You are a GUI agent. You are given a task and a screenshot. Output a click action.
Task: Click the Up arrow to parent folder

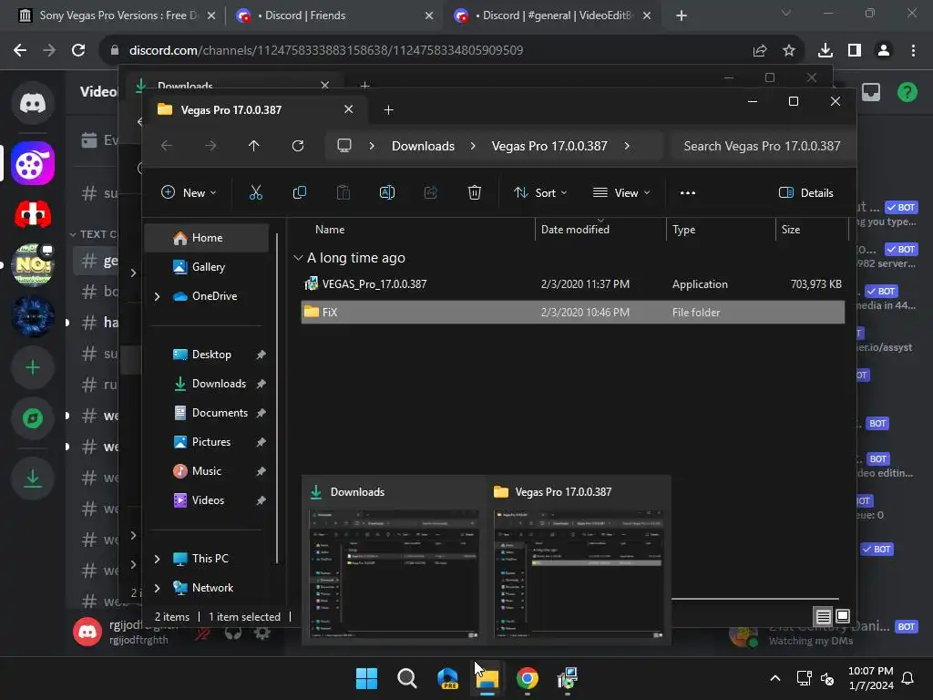tap(254, 146)
